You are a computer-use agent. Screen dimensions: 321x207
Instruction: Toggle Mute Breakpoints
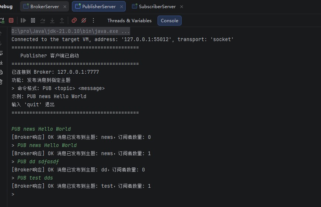coord(84,20)
